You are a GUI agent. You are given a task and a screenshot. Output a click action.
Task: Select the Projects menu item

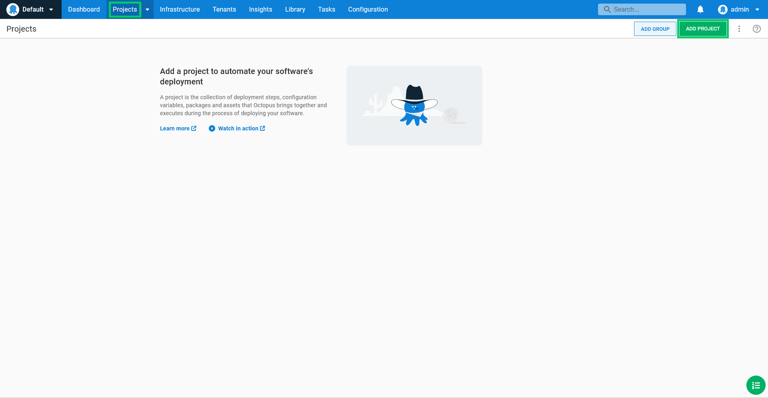tap(125, 9)
